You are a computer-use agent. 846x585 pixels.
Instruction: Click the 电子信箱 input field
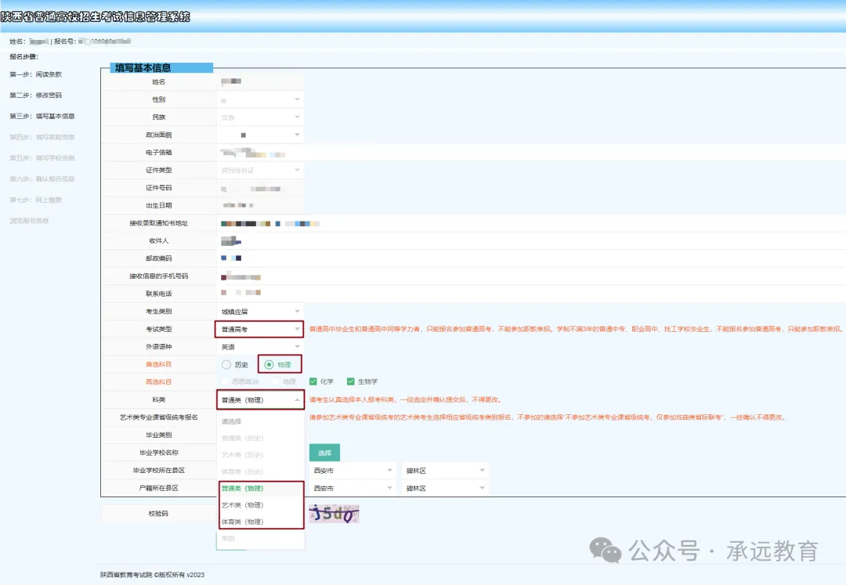pos(531,153)
